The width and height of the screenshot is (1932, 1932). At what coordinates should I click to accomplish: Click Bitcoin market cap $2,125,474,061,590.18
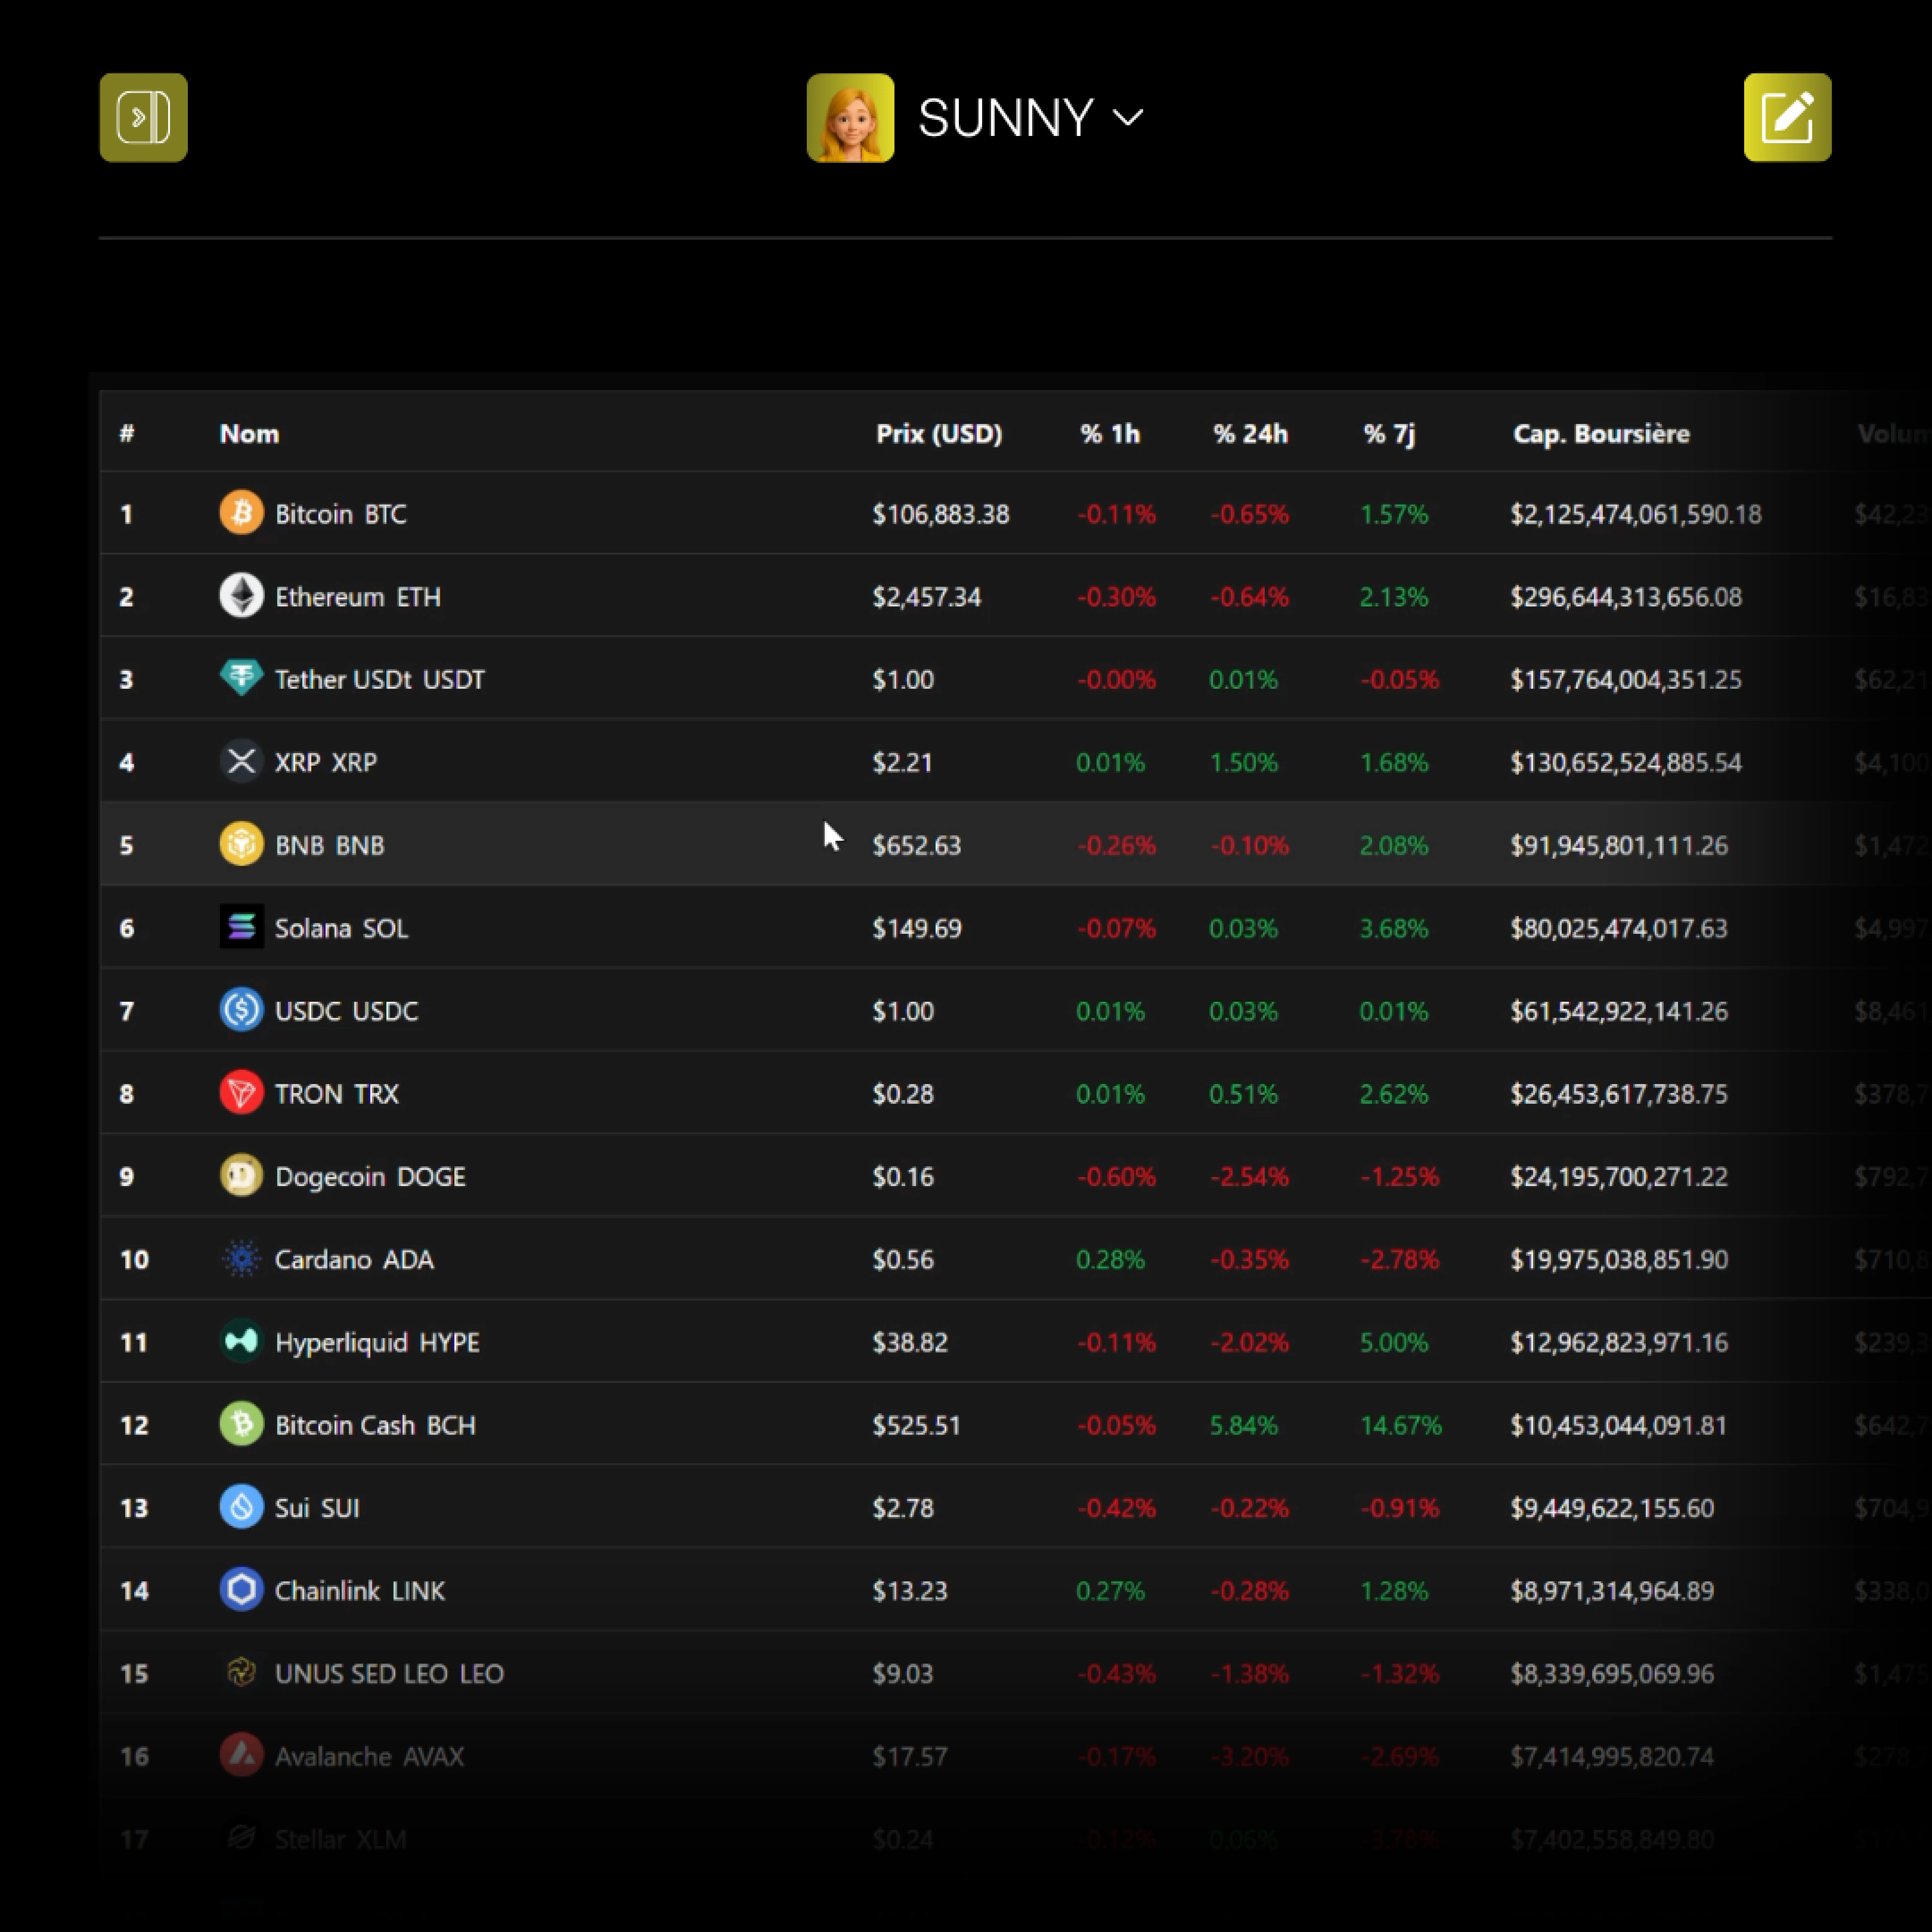1636,514
